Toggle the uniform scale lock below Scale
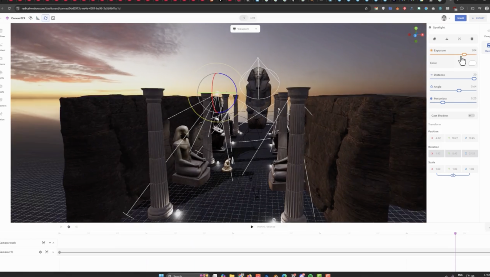The width and height of the screenshot is (490, 277). coord(453,175)
